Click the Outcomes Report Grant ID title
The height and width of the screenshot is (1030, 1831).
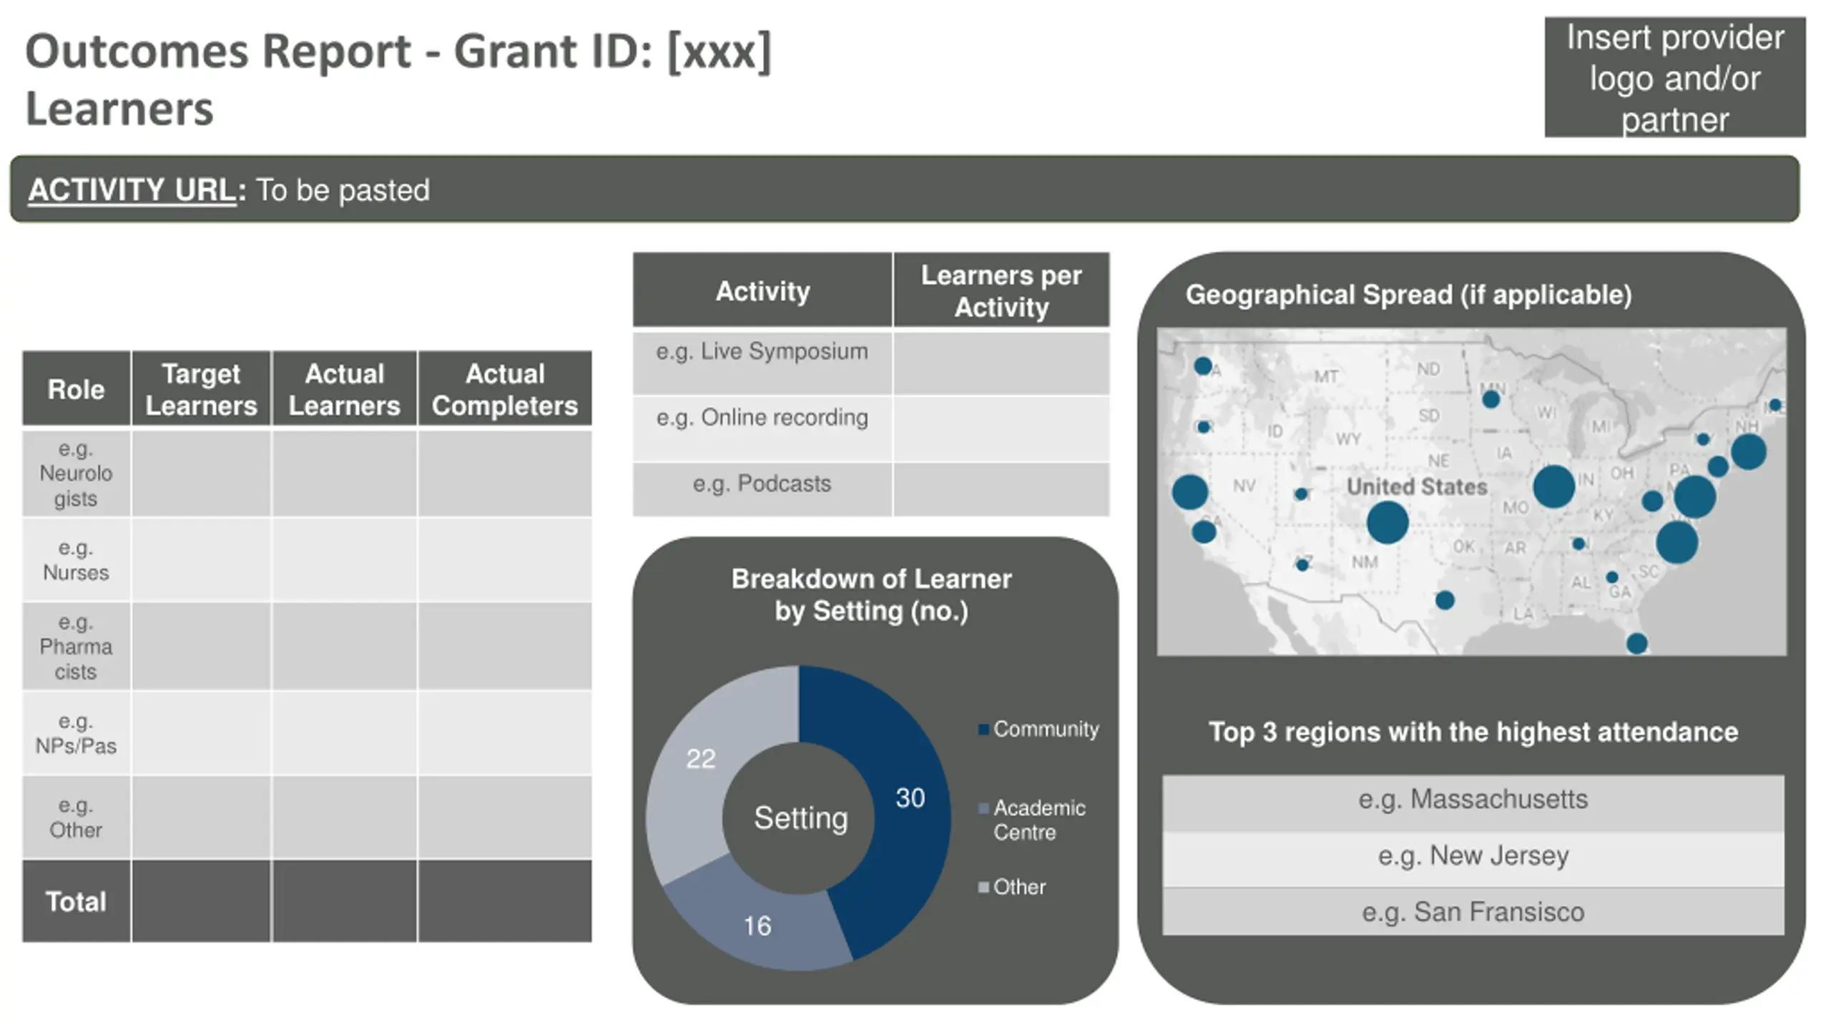click(x=398, y=51)
